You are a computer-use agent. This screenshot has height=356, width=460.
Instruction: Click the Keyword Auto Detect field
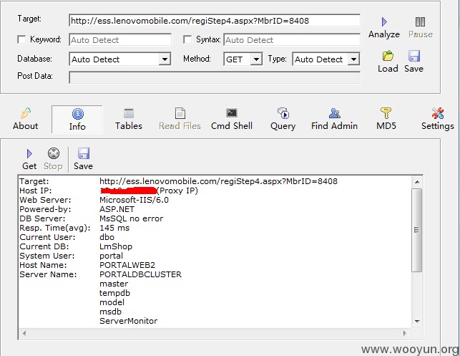click(x=120, y=39)
